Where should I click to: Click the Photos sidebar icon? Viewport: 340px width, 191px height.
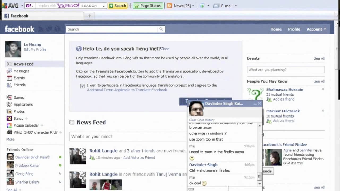(9, 111)
